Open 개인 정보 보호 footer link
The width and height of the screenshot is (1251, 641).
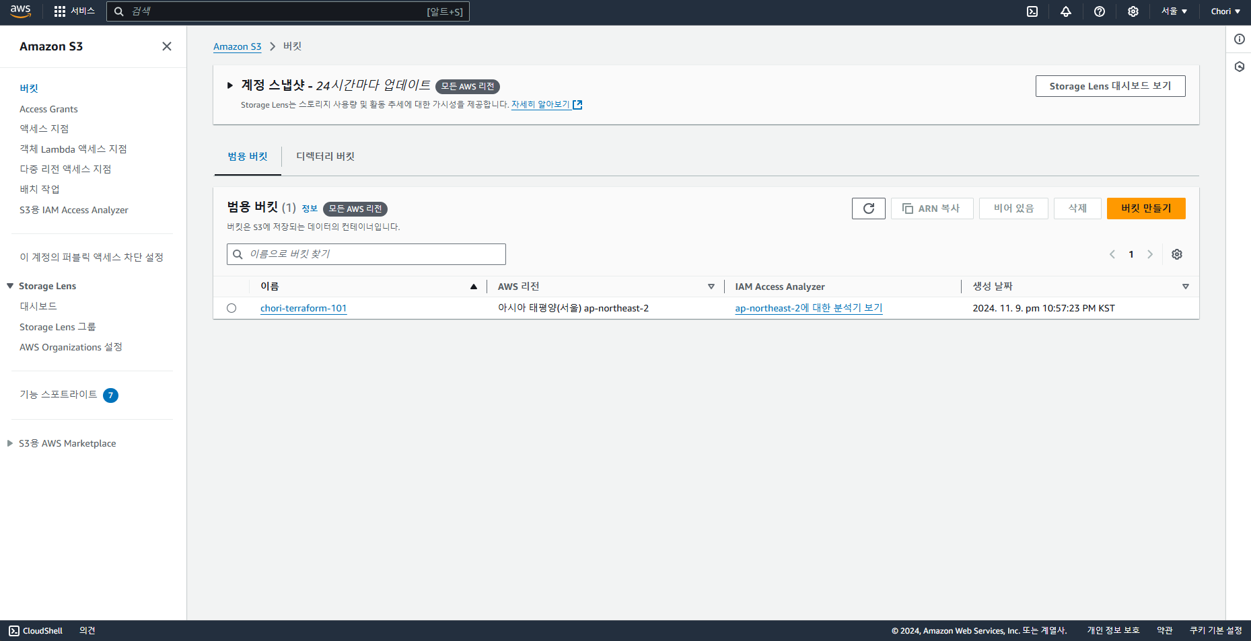coord(1113,631)
